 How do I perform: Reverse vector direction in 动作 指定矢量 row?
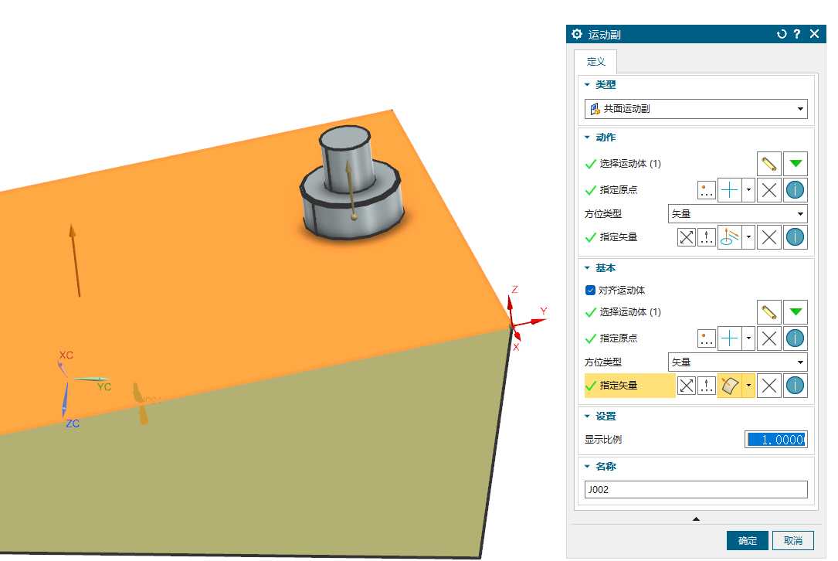pyautogui.click(x=686, y=237)
